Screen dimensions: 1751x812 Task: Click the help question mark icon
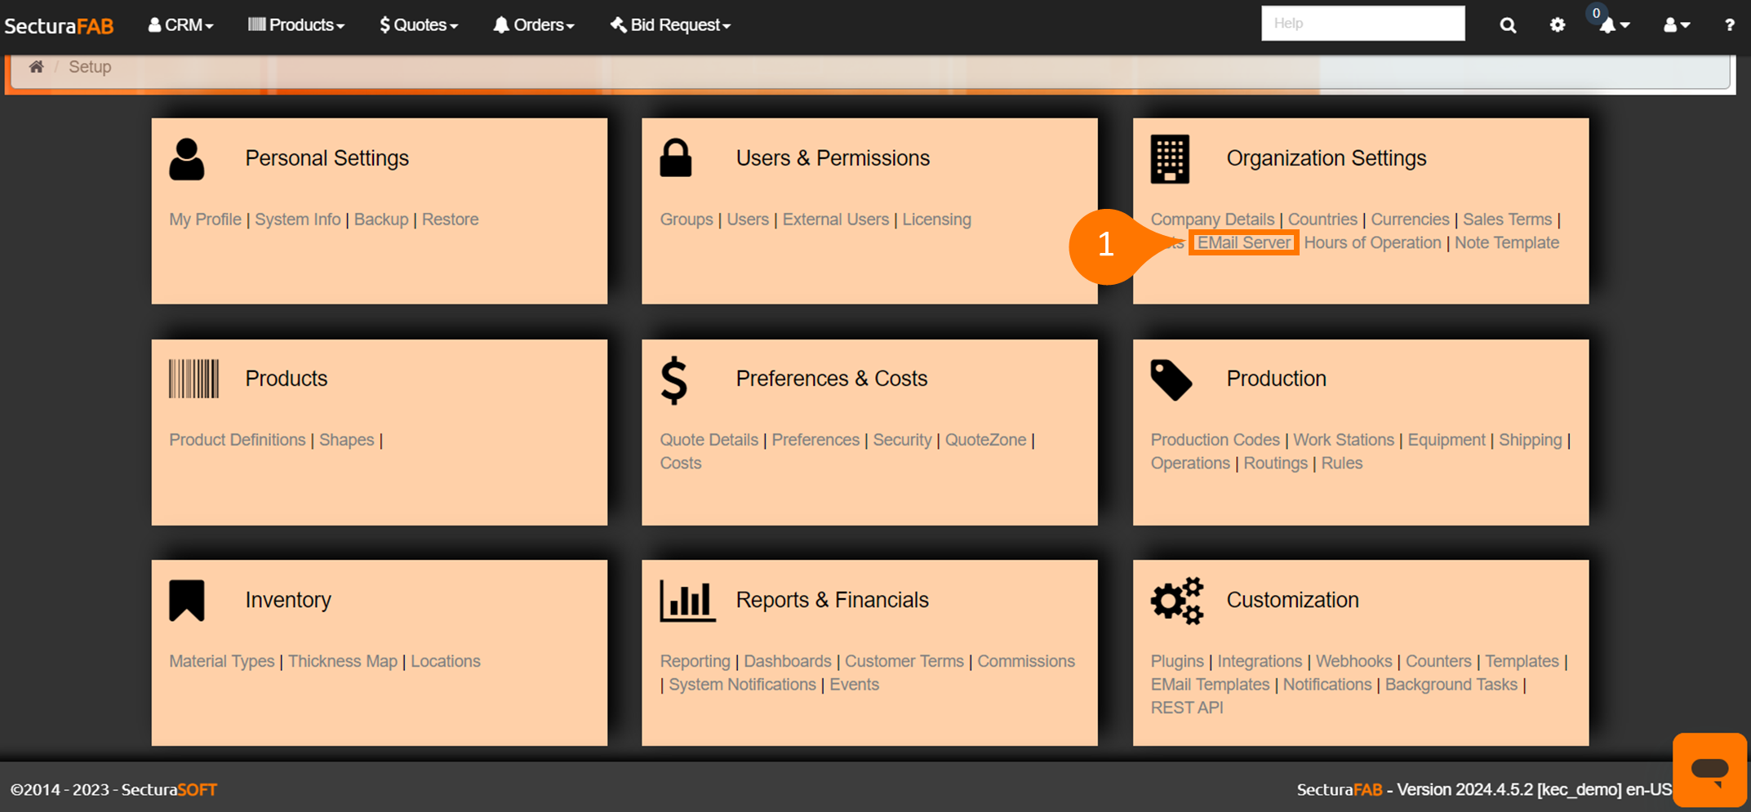point(1729,25)
